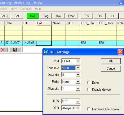124x115 pixels.
Task: Click the 599 RST_Sent cell
Action: tap(89, 43)
